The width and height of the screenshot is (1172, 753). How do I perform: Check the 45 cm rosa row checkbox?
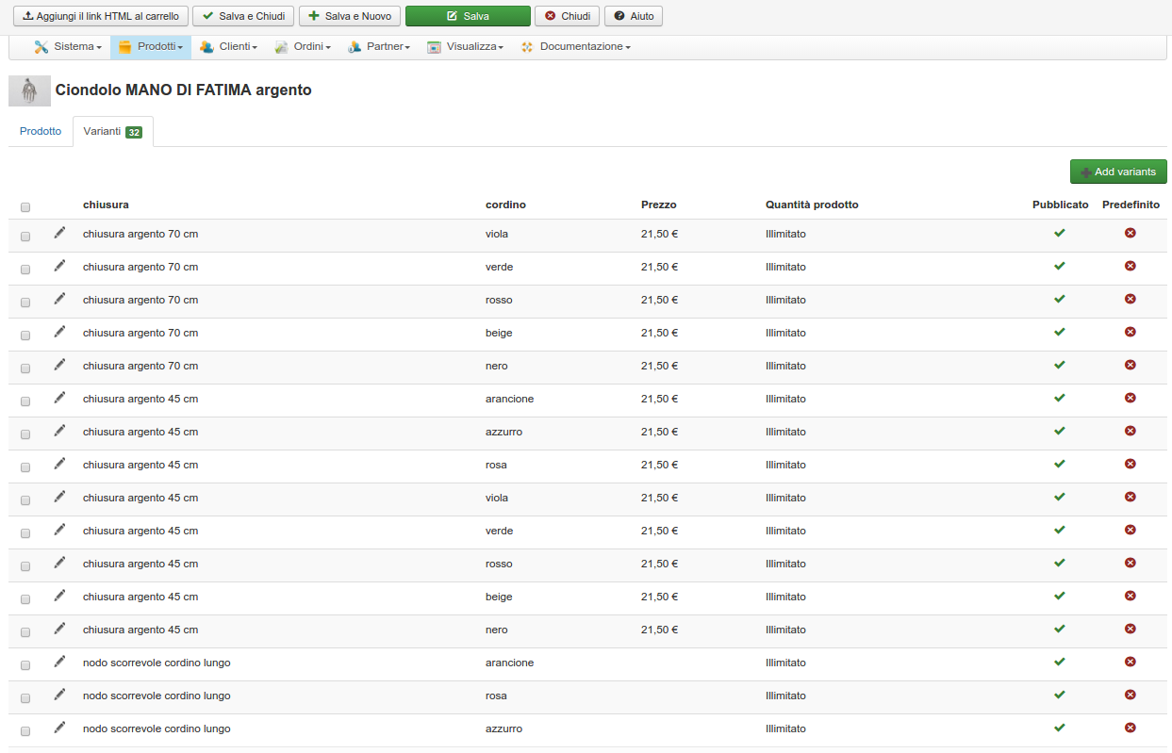coord(25,467)
